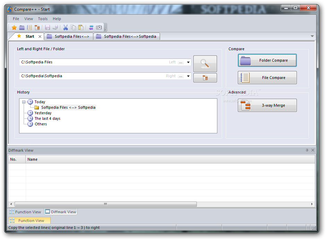Open the File menu

click(16, 19)
